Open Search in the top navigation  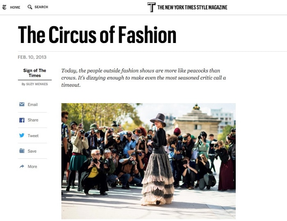41,7
